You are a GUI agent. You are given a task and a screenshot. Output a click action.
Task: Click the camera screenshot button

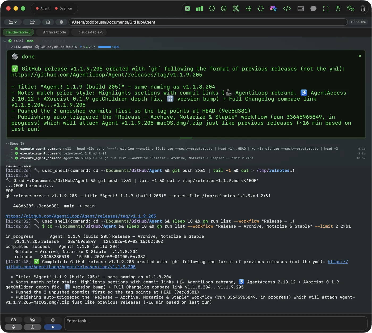[x=14, y=320]
